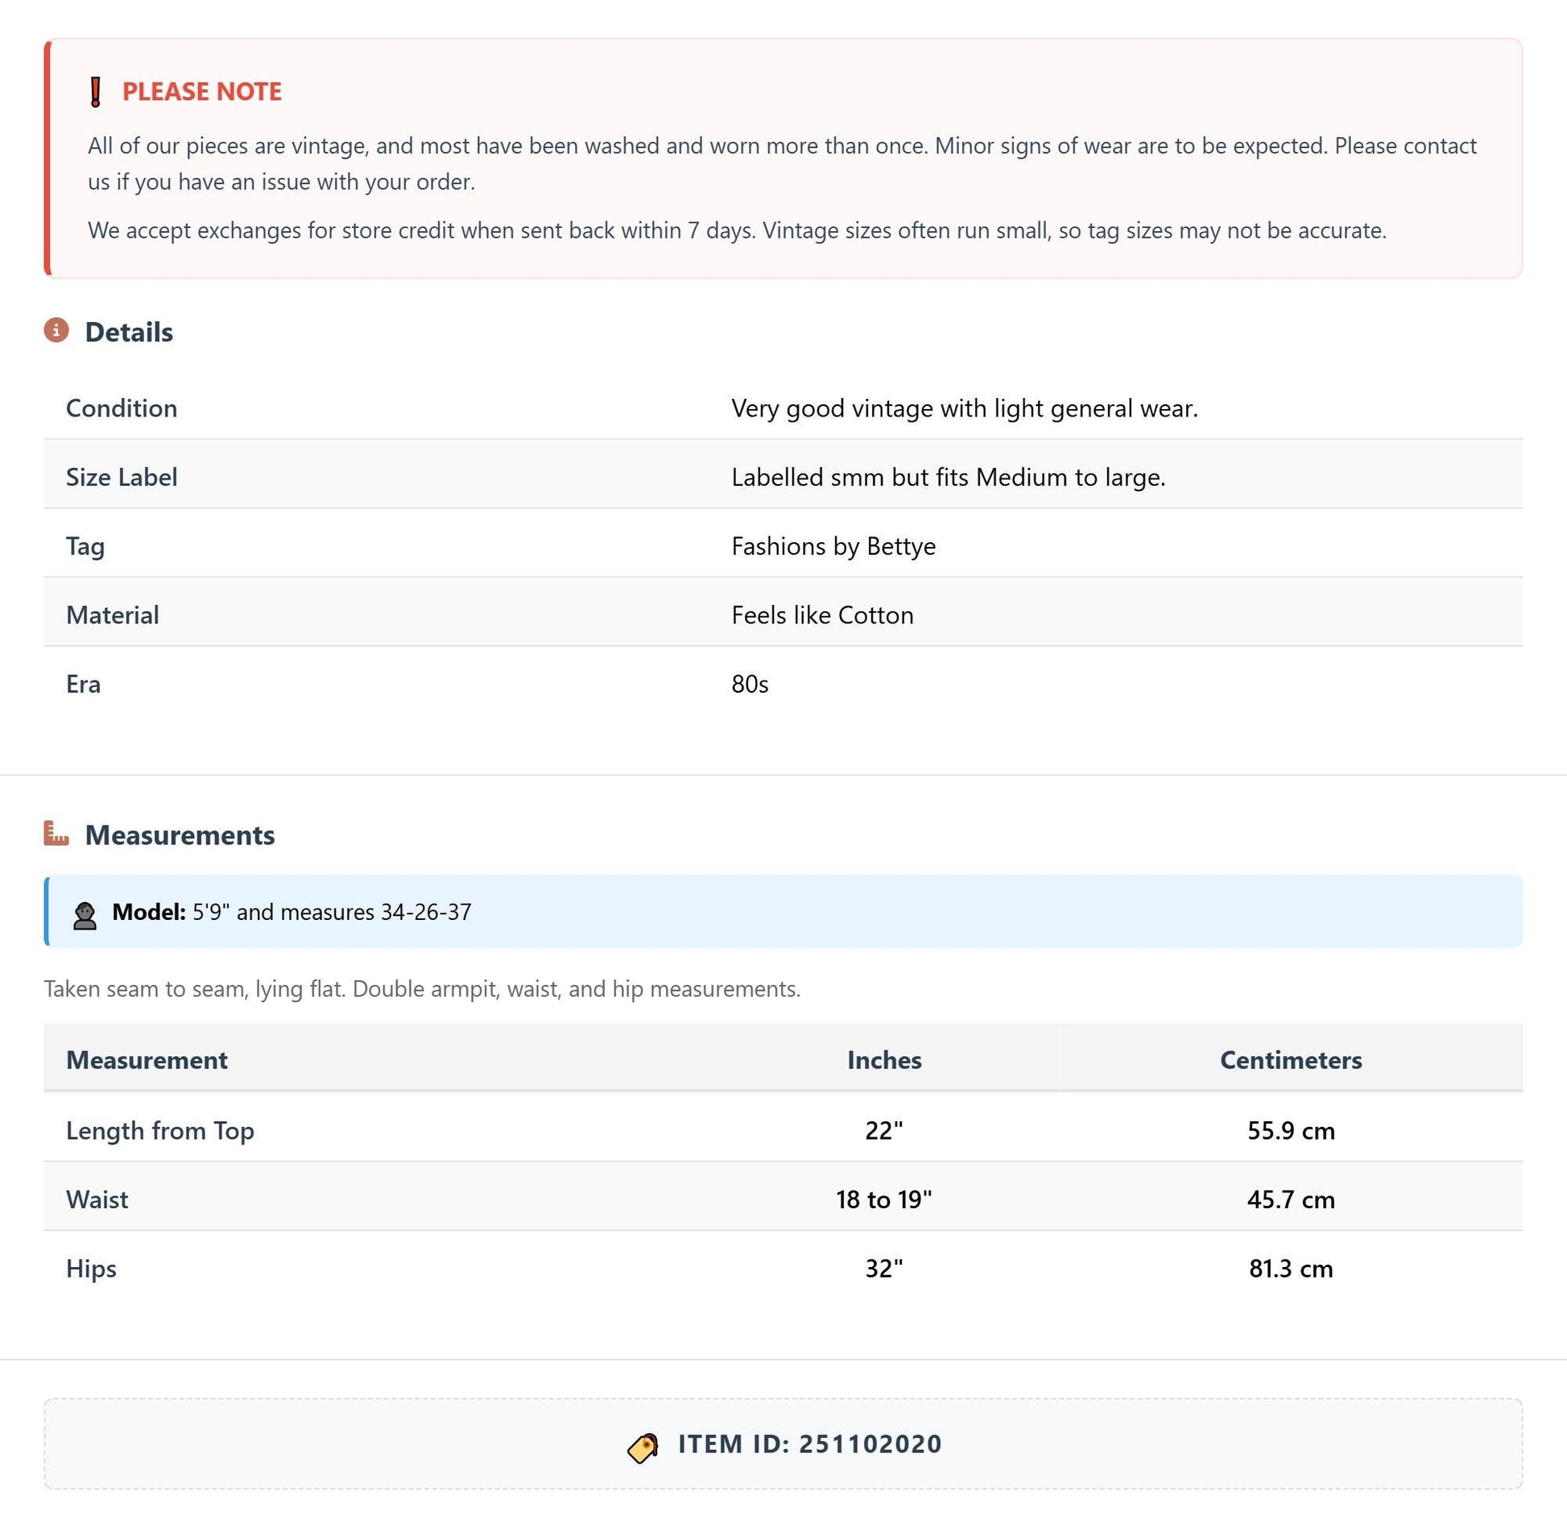
Task: Click the Length from Top 22" cell
Action: [x=884, y=1131]
